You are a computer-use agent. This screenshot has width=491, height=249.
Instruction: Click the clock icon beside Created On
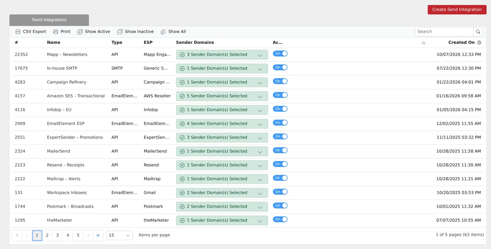pos(479,42)
